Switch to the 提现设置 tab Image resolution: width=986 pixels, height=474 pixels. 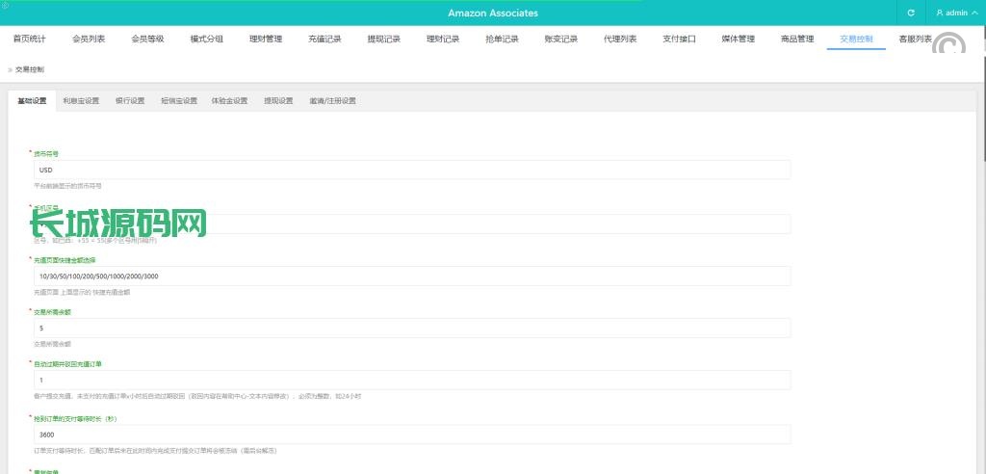click(278, 101)
